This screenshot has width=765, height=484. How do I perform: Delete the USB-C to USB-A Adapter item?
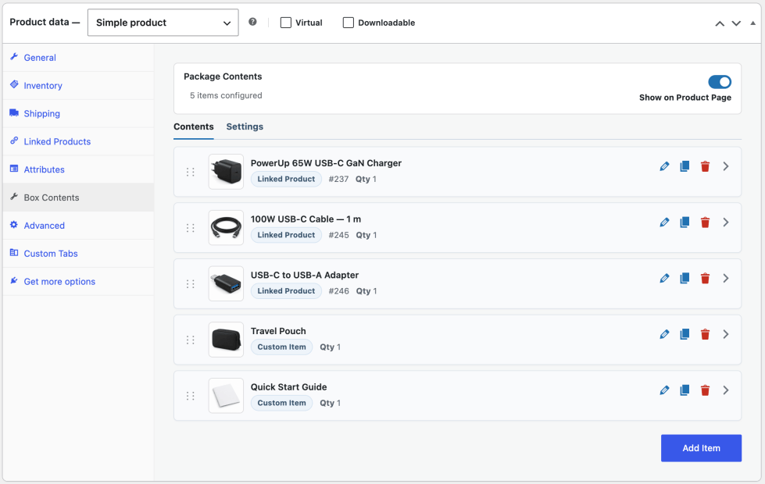click(705, 279)
